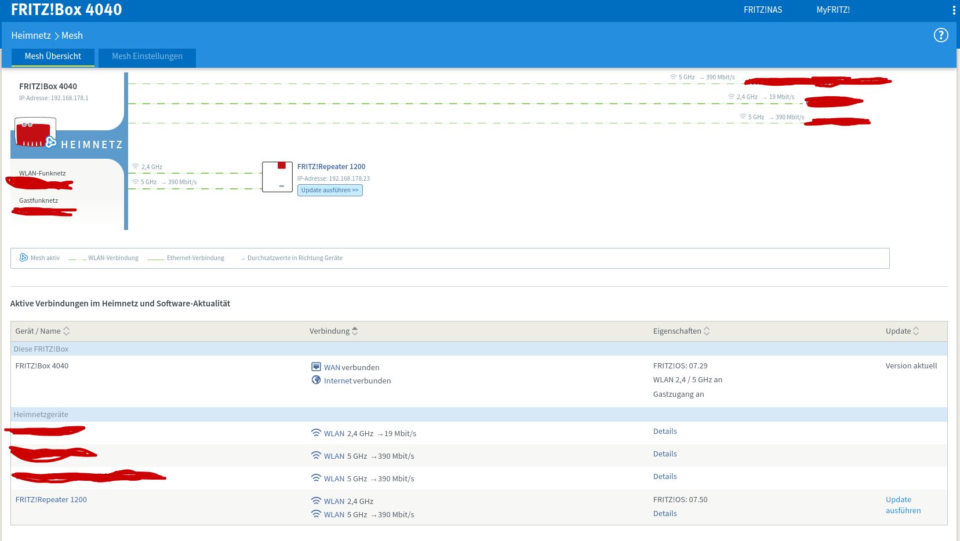Screen dimensions: 960x541
Task: Click the Wi-Fi icon next to 2,4 GHz repeater link
Action: coord(135,167)
